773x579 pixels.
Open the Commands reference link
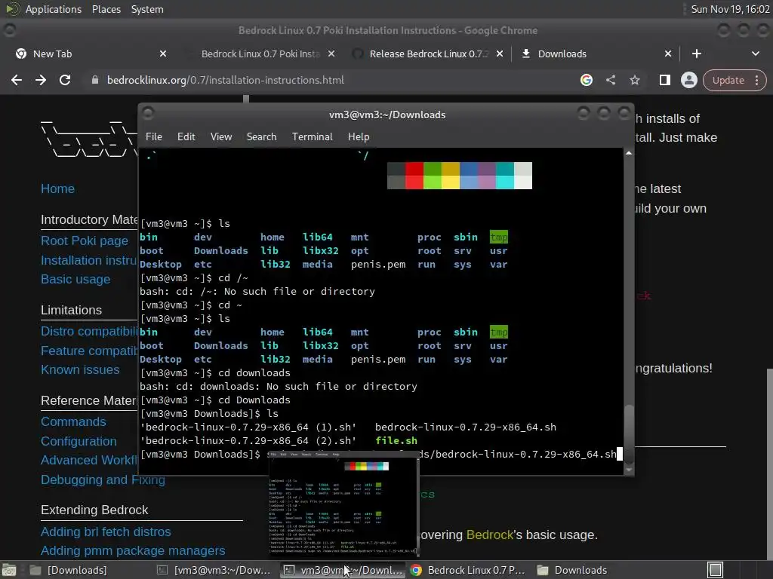(x=73, y=422)
